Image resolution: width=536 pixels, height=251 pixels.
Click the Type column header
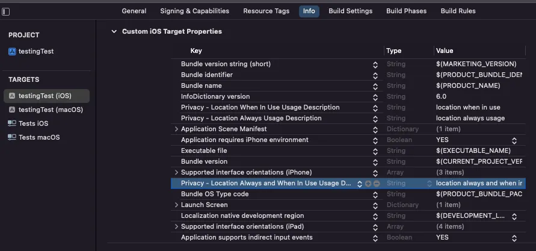pos(394,51)
